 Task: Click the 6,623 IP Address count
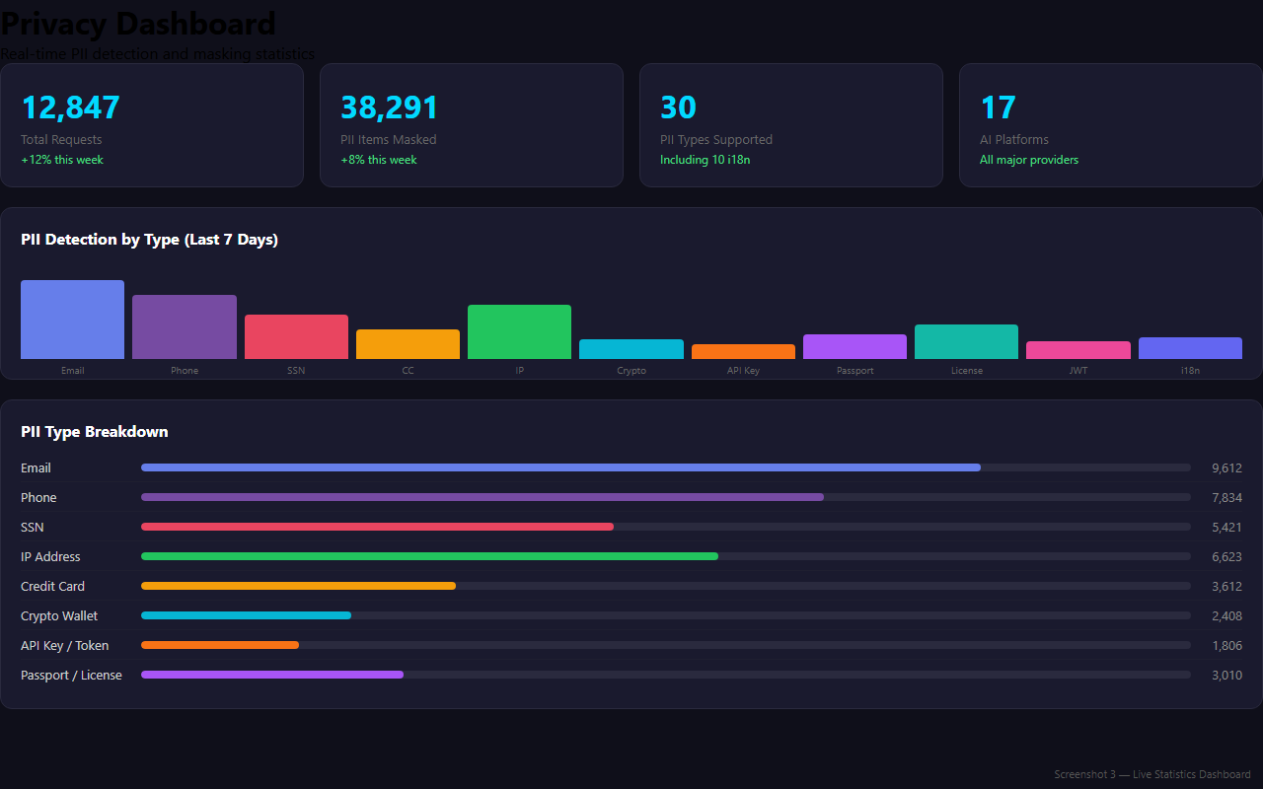click(x=1226, y=556)
